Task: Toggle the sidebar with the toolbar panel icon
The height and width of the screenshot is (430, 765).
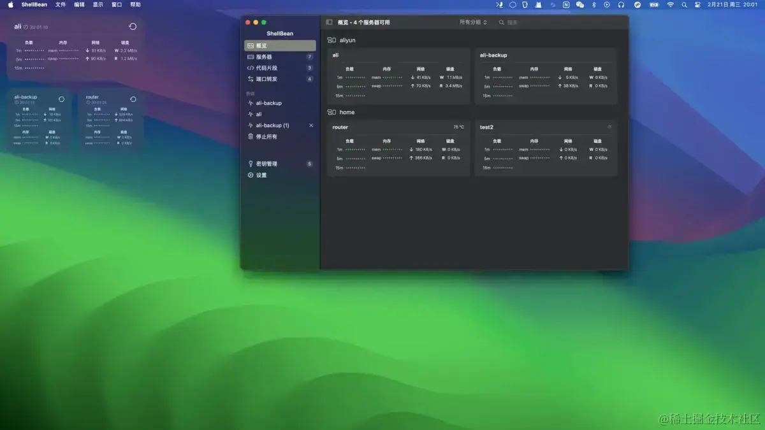Action: pos(329,22)
